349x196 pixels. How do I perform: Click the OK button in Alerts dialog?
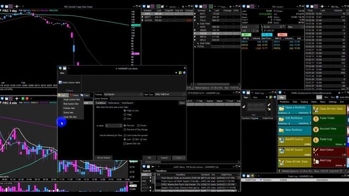click(149, 158)
